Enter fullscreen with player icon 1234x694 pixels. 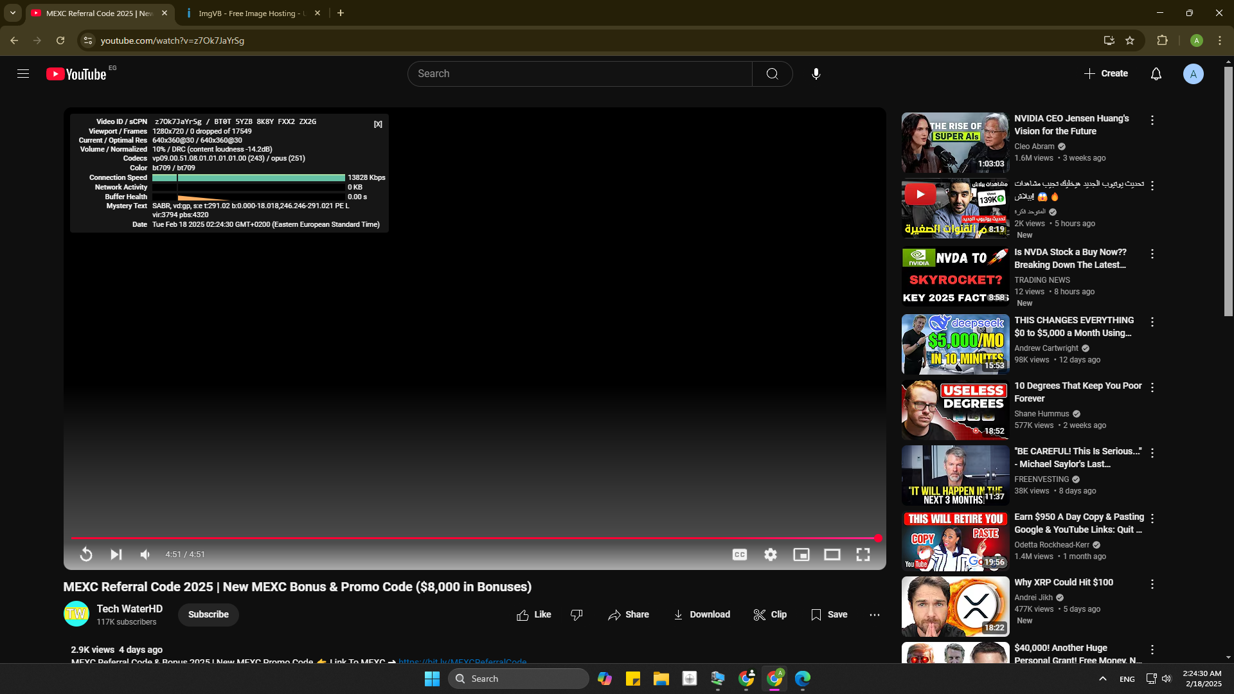[x=863, y=555]
